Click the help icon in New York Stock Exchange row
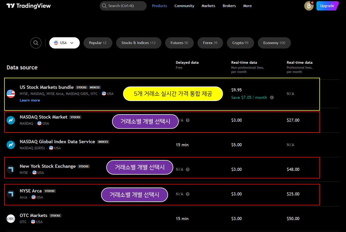The image size is (346, 232). [188, 169]
